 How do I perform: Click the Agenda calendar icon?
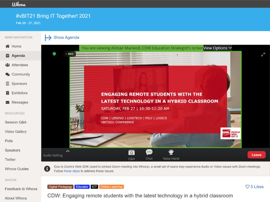pyautogui.click(x=7, y=56)
